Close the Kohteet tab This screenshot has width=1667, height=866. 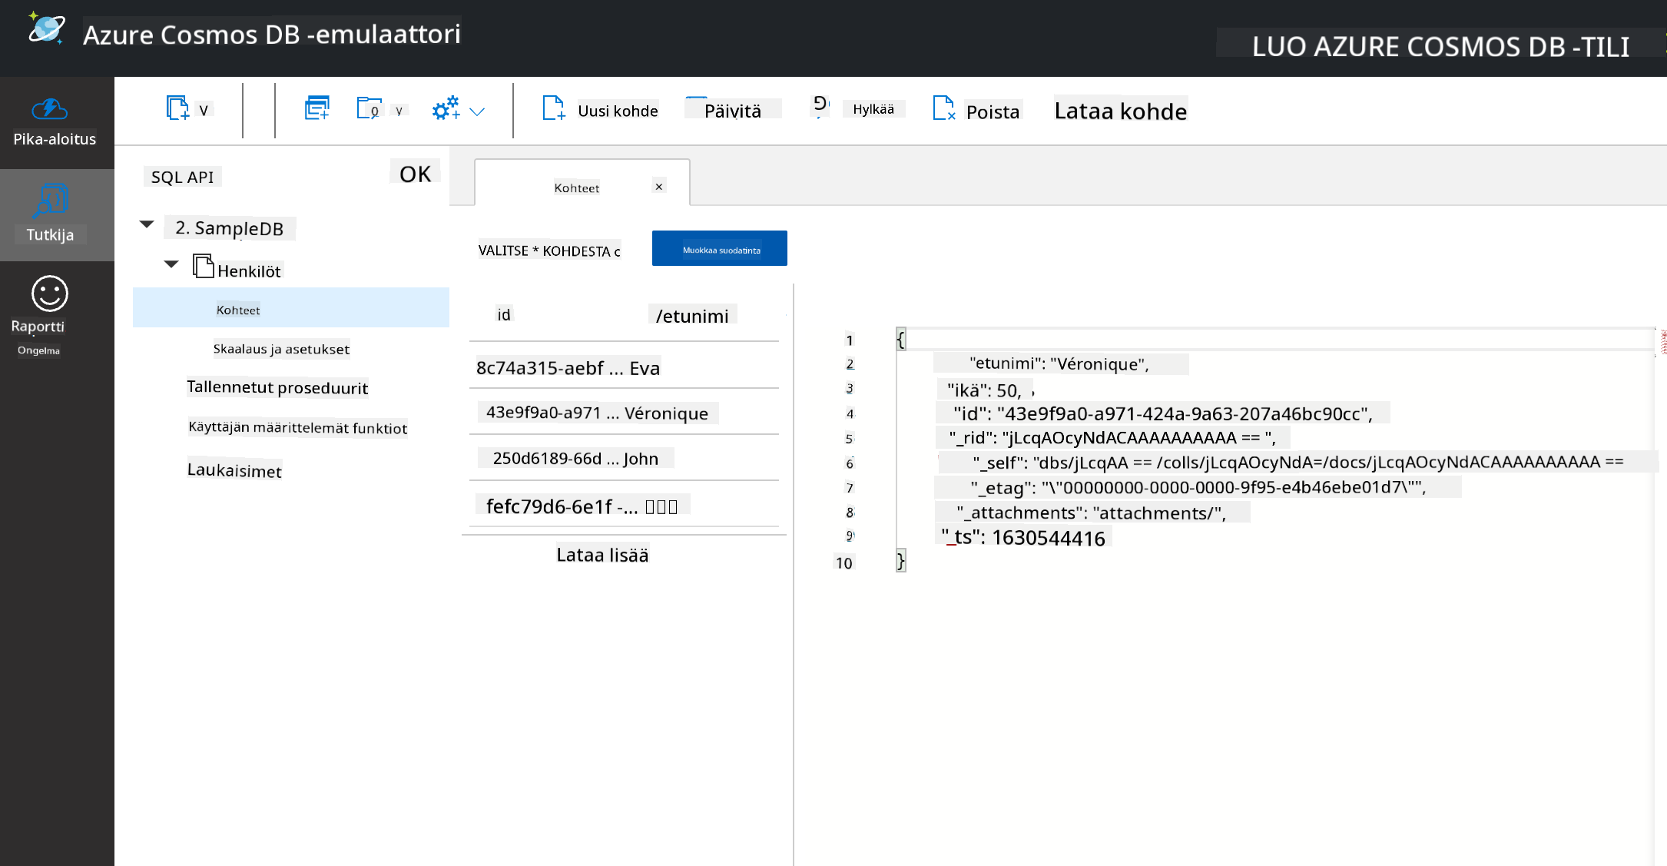click(658, 187)
